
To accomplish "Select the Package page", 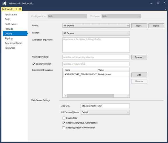I will 9,29.
